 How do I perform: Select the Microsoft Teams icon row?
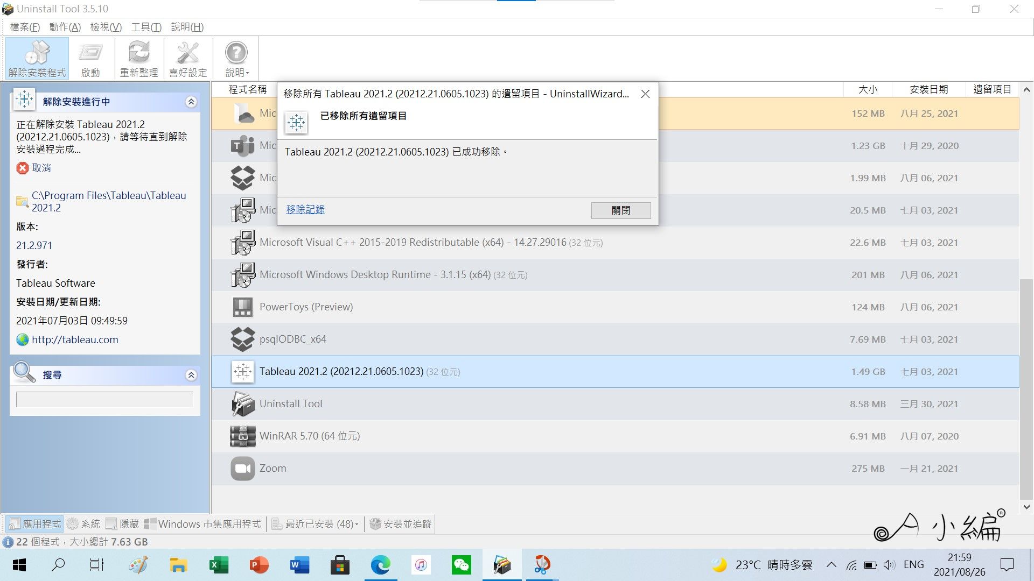(242, 146)
